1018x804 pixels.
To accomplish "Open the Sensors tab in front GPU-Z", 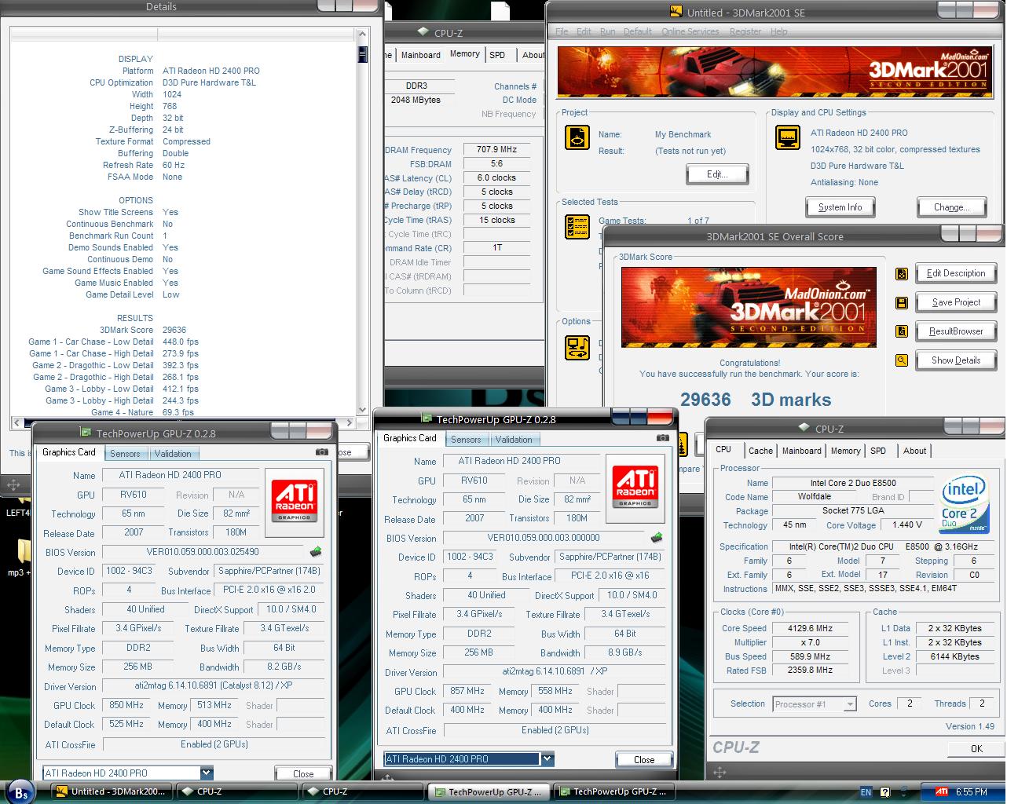I will (466, 440).
